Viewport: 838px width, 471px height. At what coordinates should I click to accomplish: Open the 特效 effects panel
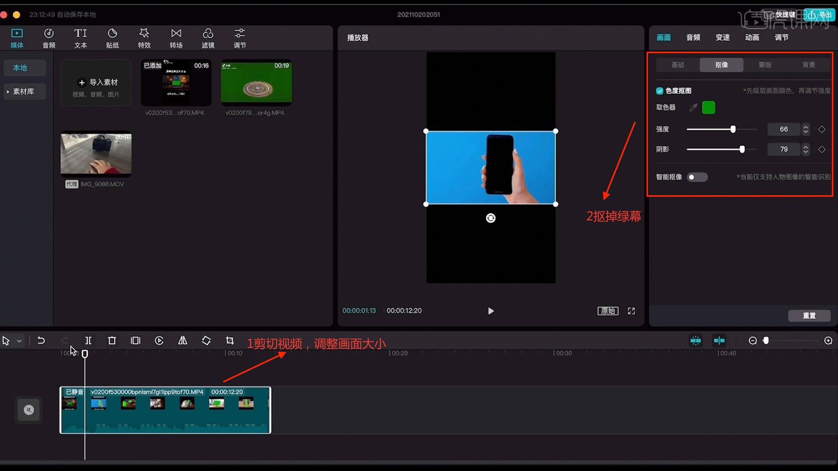coord(144,38)
